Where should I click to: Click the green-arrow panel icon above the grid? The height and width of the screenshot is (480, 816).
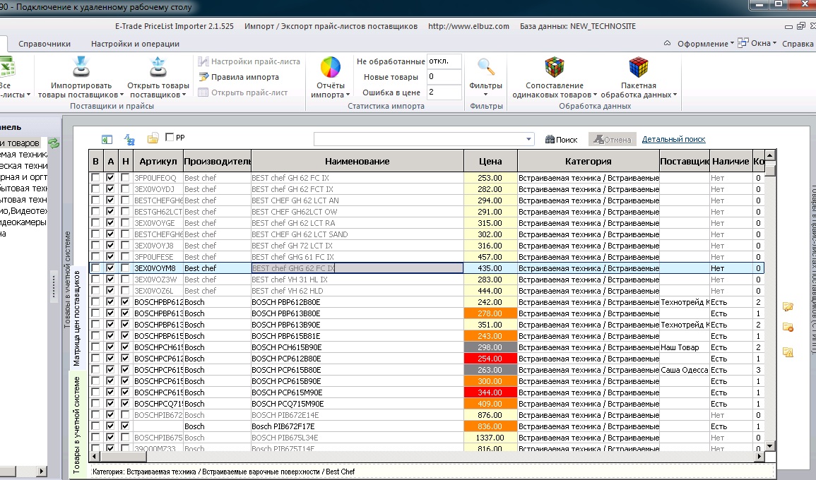pyautogui.click(x=107, y=139)
